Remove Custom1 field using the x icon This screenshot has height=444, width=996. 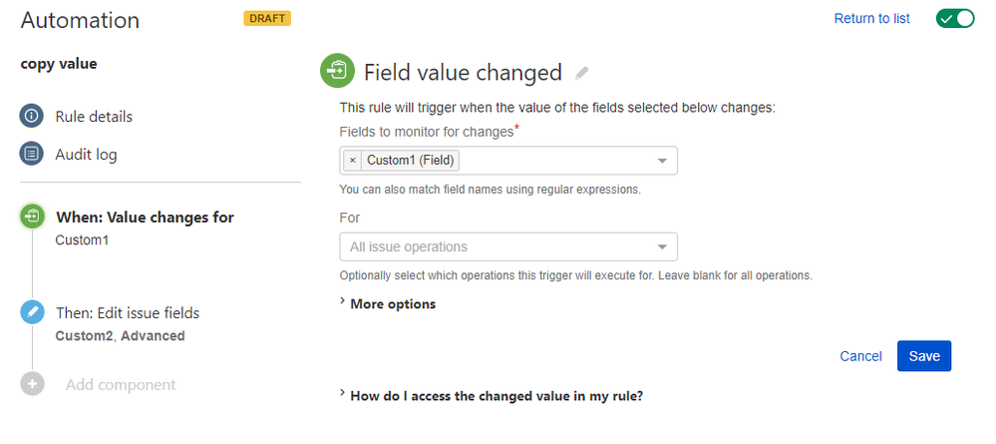(353, 161)
